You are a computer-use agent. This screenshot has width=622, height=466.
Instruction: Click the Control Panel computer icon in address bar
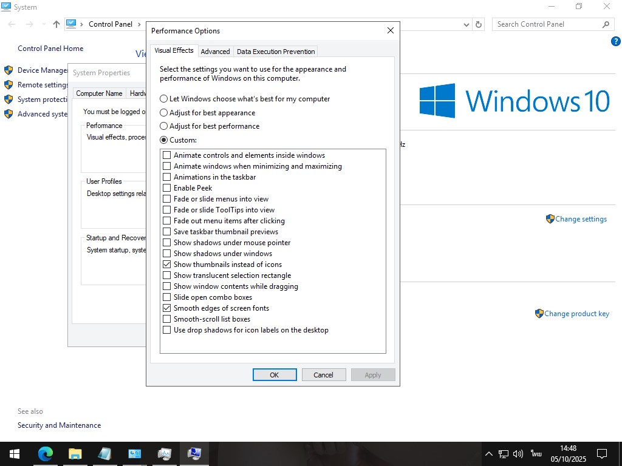71,24
